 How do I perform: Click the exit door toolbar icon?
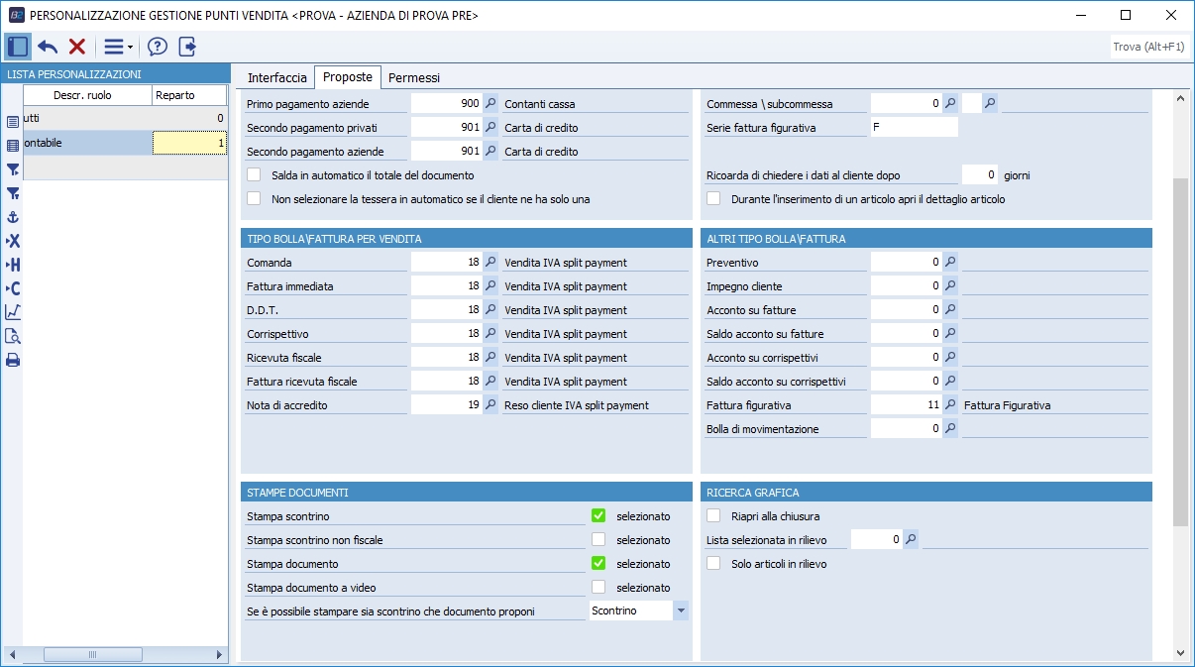coord(187,47)
